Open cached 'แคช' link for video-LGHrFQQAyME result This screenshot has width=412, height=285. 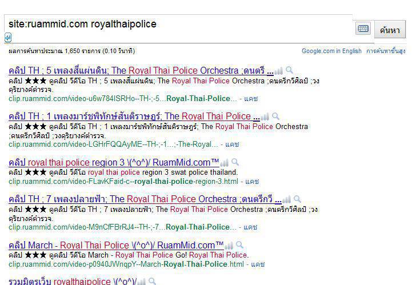coord(232,144)
